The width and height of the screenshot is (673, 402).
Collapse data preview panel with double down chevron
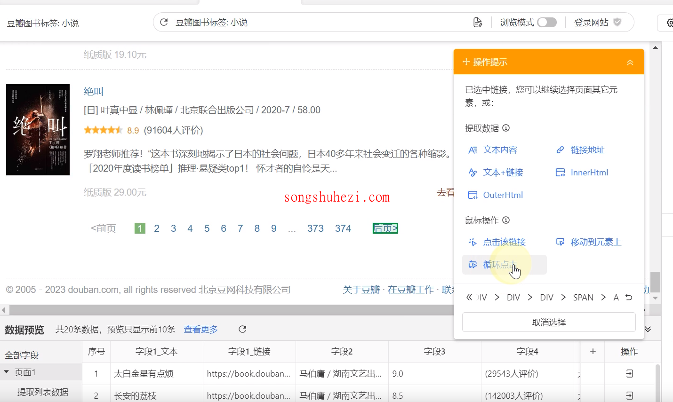pos(648,329)
